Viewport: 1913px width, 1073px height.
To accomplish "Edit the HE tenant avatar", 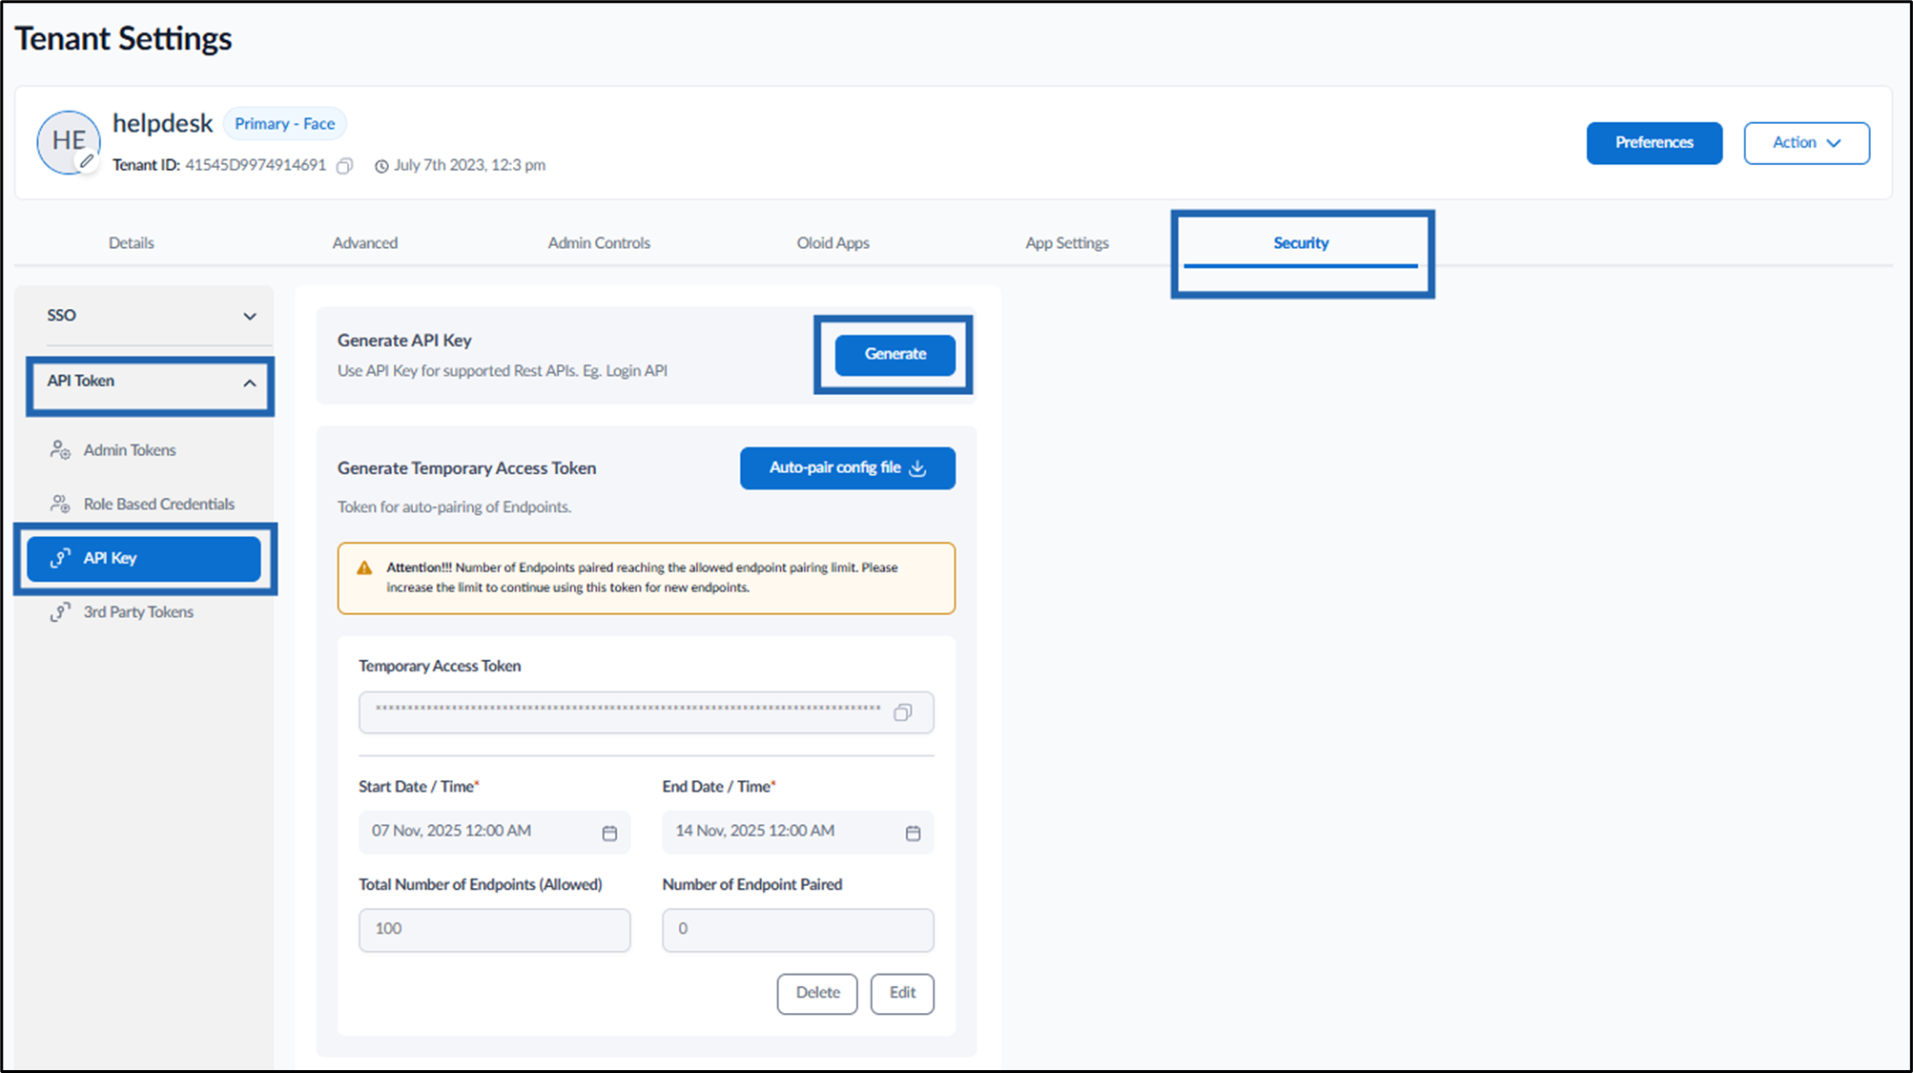I will coord(87,161).
